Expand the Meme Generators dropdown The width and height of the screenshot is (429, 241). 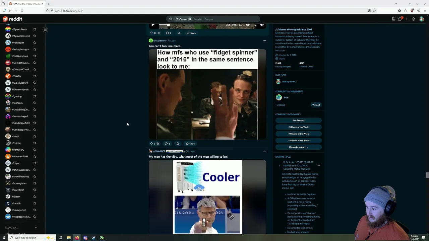[x=298, y=147]
